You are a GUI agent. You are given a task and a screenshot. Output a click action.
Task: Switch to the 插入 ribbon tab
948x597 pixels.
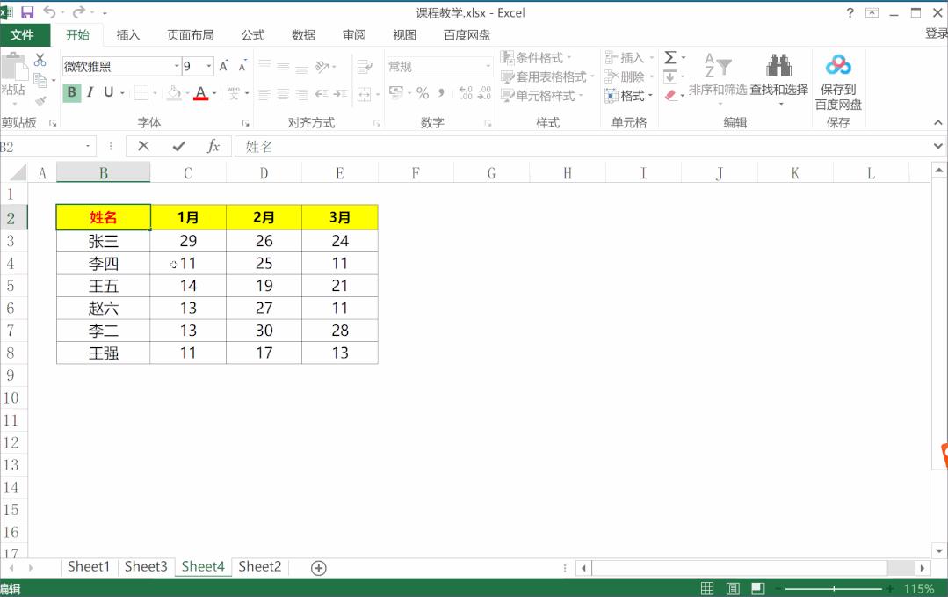[127, 35]
